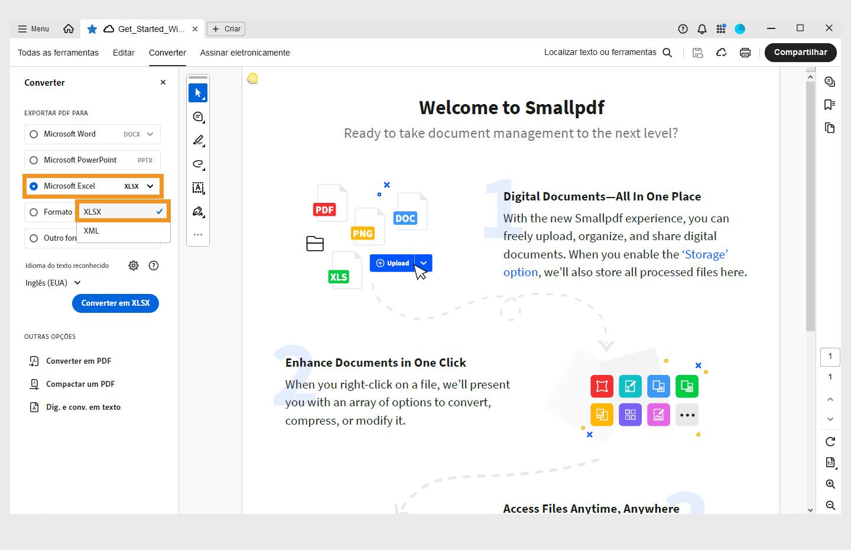Open the Bookmarks panel icon
Image resolution: width=851 pixels, height=550 pixels.
point(830,105)
